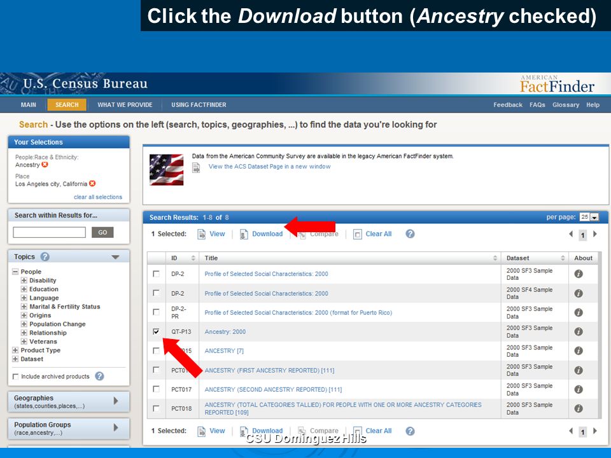This screenshot has height=458, width=611.
Task: Click the top Clear All square icon
Action: point(357,234)
